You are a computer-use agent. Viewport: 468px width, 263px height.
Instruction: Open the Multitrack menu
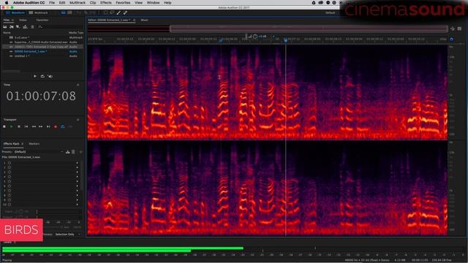tap(78, 3)
